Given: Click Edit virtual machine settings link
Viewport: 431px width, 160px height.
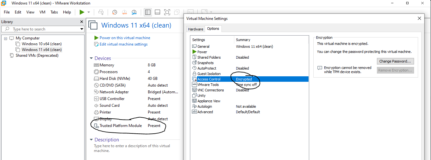Looking at the screenshot, I should [x=123, y=44].
